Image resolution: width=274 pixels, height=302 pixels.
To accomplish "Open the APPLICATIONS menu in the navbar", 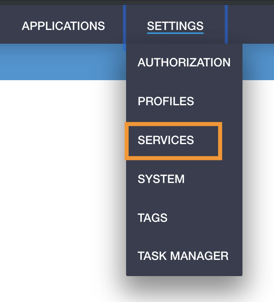I will tap(63, 26).
